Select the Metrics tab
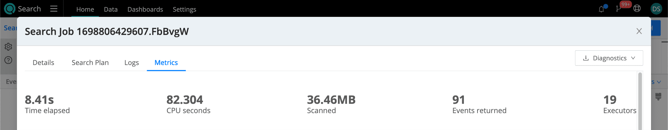 [x=166, y=63]
